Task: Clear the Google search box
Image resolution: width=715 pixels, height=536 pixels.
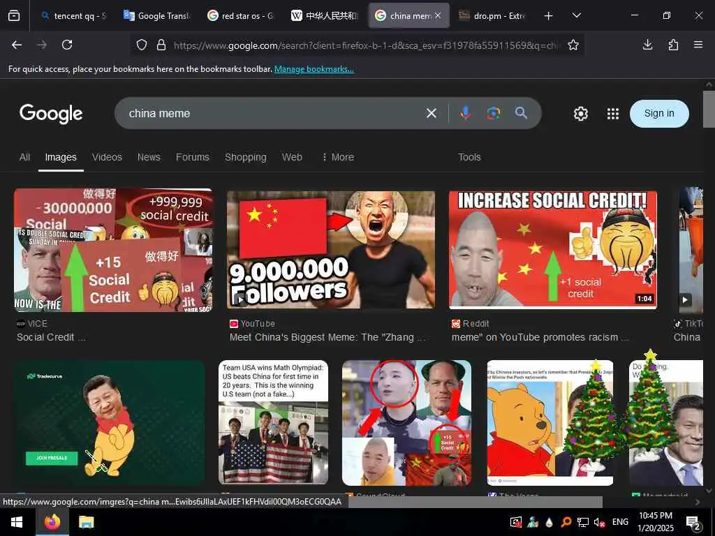Action: click(432, 113)
